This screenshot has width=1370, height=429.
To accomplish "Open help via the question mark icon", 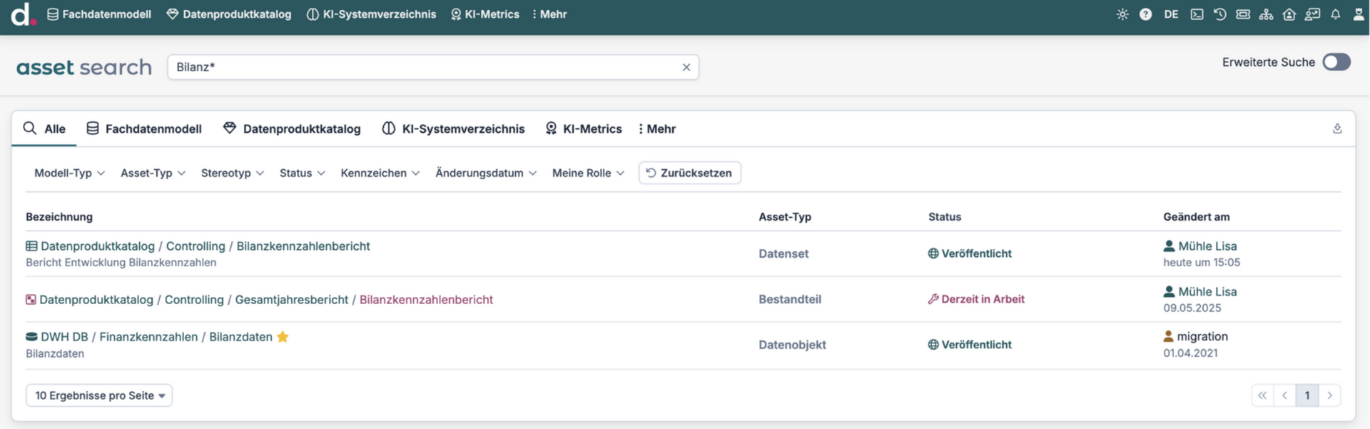I will click(1145, 14).
